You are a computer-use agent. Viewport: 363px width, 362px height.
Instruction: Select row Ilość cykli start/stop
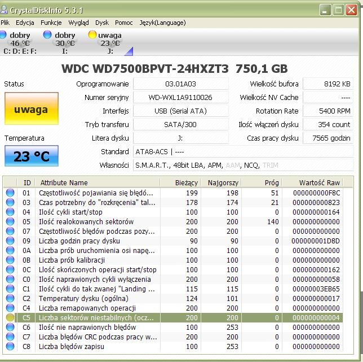(173, 212)
